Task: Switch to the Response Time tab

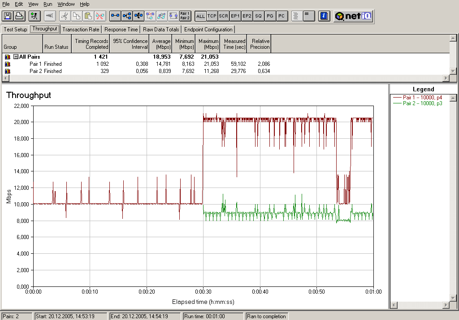Action: 121,30
